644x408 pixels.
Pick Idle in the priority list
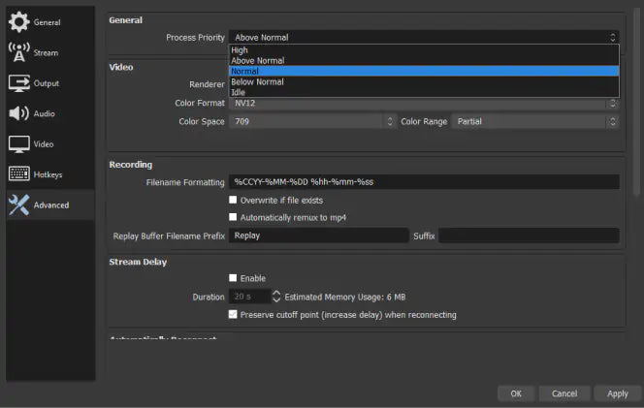pos(238,92)
